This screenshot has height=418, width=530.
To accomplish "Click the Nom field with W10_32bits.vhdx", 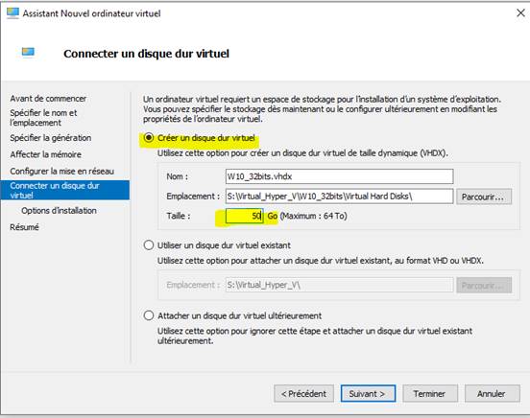I will [339, 176].
